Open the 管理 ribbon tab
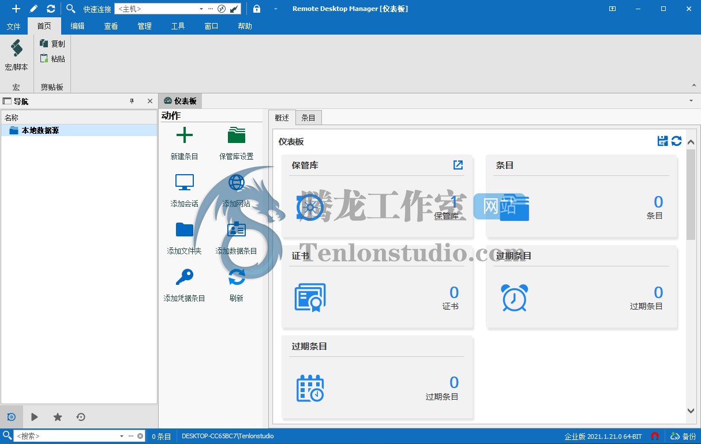701x444 pixels. coord(145,26)
